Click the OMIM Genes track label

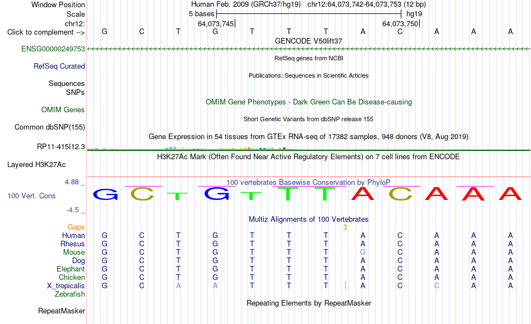(63, 109)
